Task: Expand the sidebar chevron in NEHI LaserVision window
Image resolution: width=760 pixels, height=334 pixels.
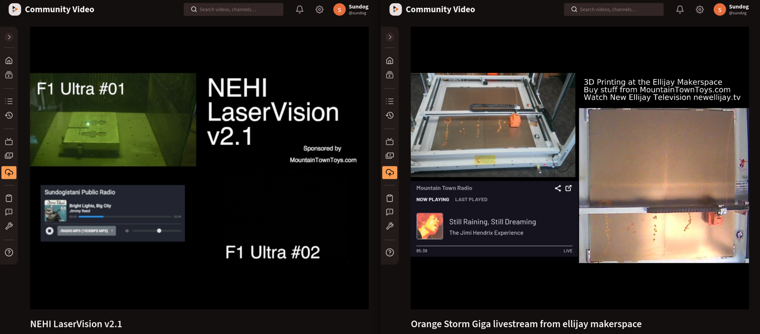Action: (x=9, y=37)
